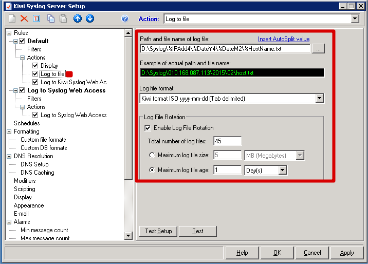Open the blue Help question-mark icon
The width and height of the screenshot is (368, 264).
[125, 18]
